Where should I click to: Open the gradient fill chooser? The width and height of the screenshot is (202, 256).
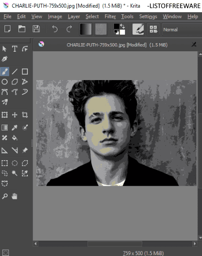(x=86, y=29)
